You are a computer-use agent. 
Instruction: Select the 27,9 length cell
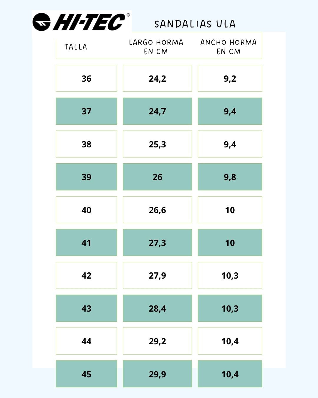[157, 275]
